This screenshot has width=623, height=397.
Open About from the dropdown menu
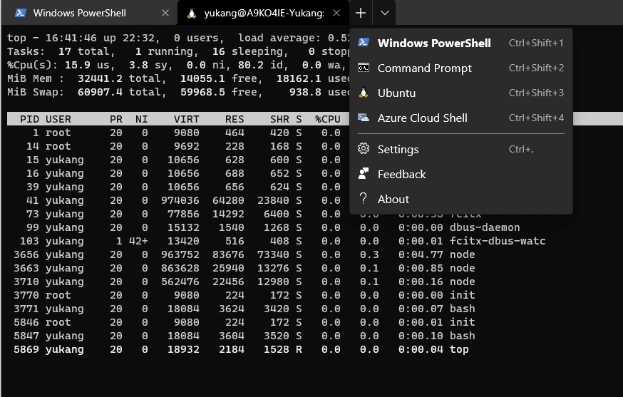pos(461,199)
